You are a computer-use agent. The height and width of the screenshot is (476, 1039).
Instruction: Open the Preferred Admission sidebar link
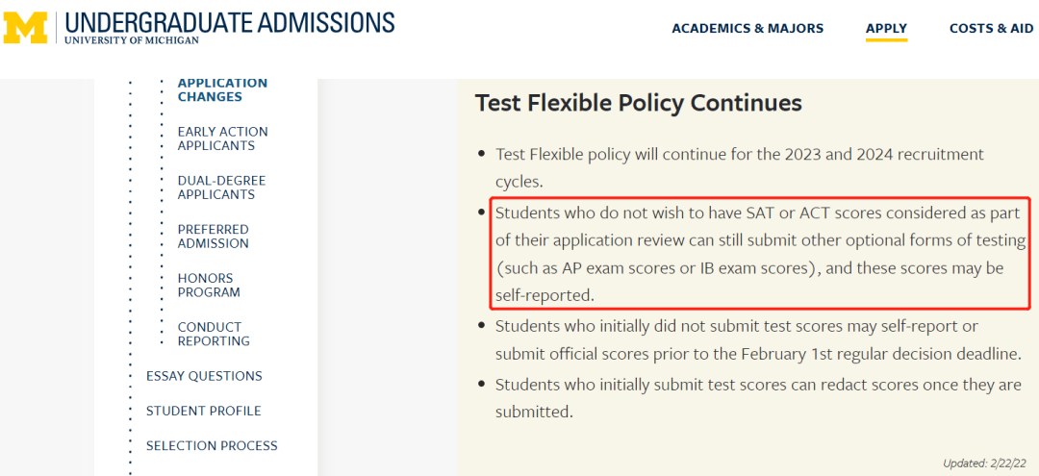214,237
